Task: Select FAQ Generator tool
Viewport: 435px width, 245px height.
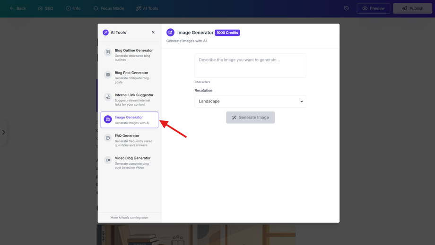Action: (129, 140)
